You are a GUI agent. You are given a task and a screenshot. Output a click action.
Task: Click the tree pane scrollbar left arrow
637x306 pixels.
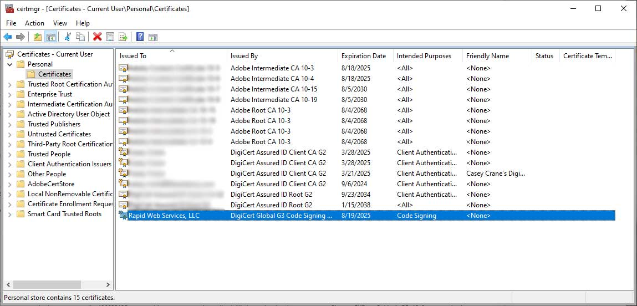click(8, 284)
